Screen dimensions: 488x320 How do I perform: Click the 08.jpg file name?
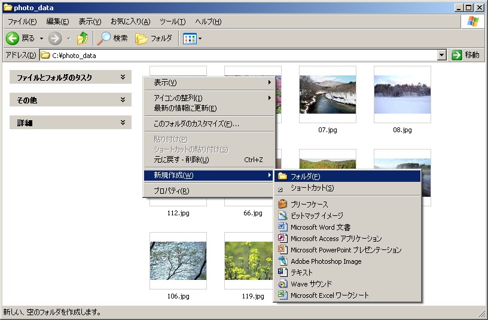[402, 130]
